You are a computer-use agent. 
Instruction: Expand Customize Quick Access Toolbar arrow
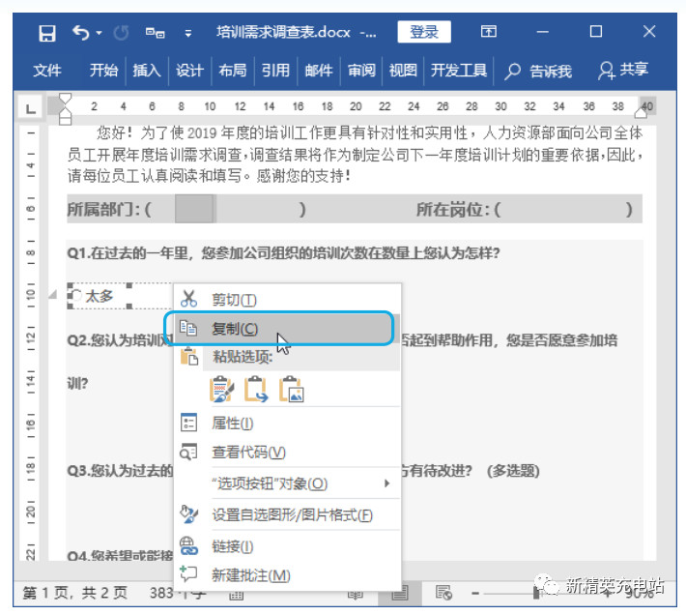tap(188, 33)
